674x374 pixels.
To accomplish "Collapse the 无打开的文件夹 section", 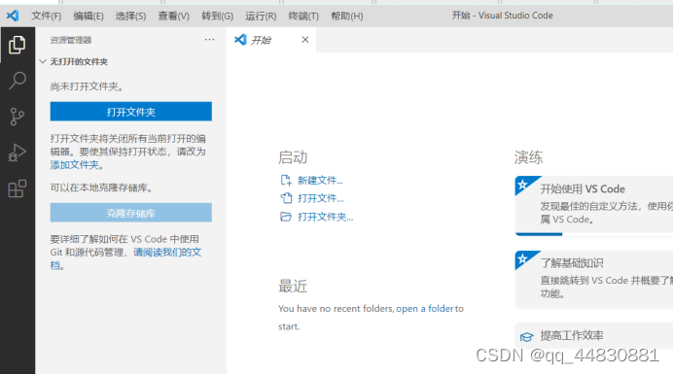I will 43,61.
